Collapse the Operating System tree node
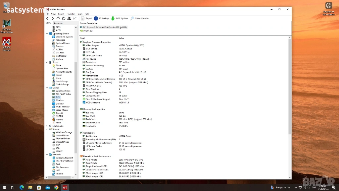This screenshot has width=339, height=191. coord(47,33)
